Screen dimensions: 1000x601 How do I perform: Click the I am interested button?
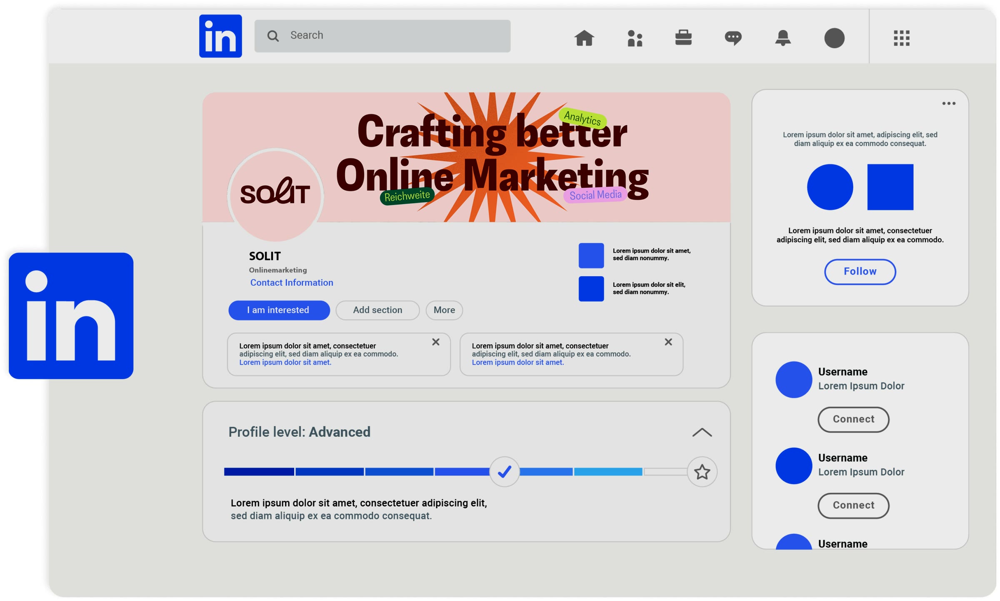pyautogui.click(x=279, y=310)
